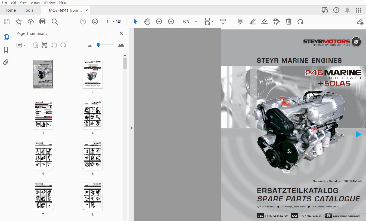Screen dimensions: 366x221
Task: Select the page 5 thumbnail
Action: click(43, 156)
